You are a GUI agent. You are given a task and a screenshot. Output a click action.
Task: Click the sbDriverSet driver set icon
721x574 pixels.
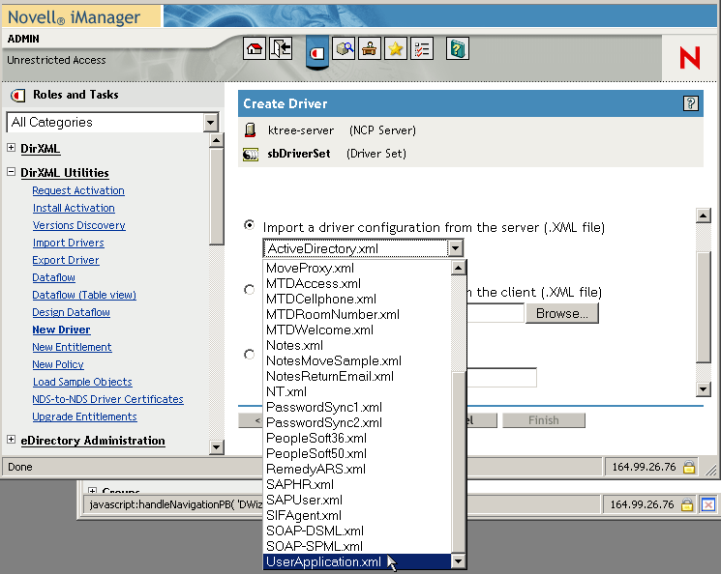(251, 155)
